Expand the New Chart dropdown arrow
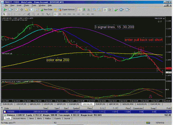Image resolution: width=173 pixels, height=125 pixels. 7,10
